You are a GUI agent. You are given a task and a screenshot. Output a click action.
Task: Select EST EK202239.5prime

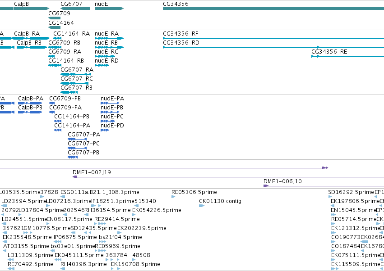(142, 228)
